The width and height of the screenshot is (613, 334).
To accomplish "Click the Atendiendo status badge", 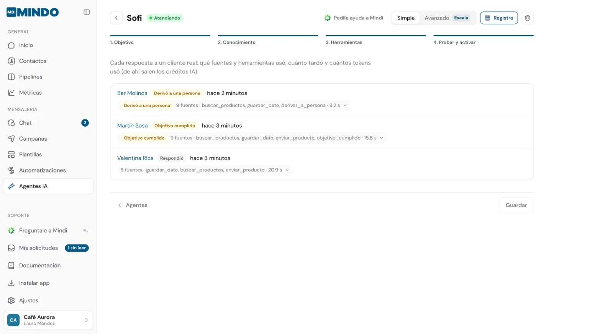I will pos(165,18).
